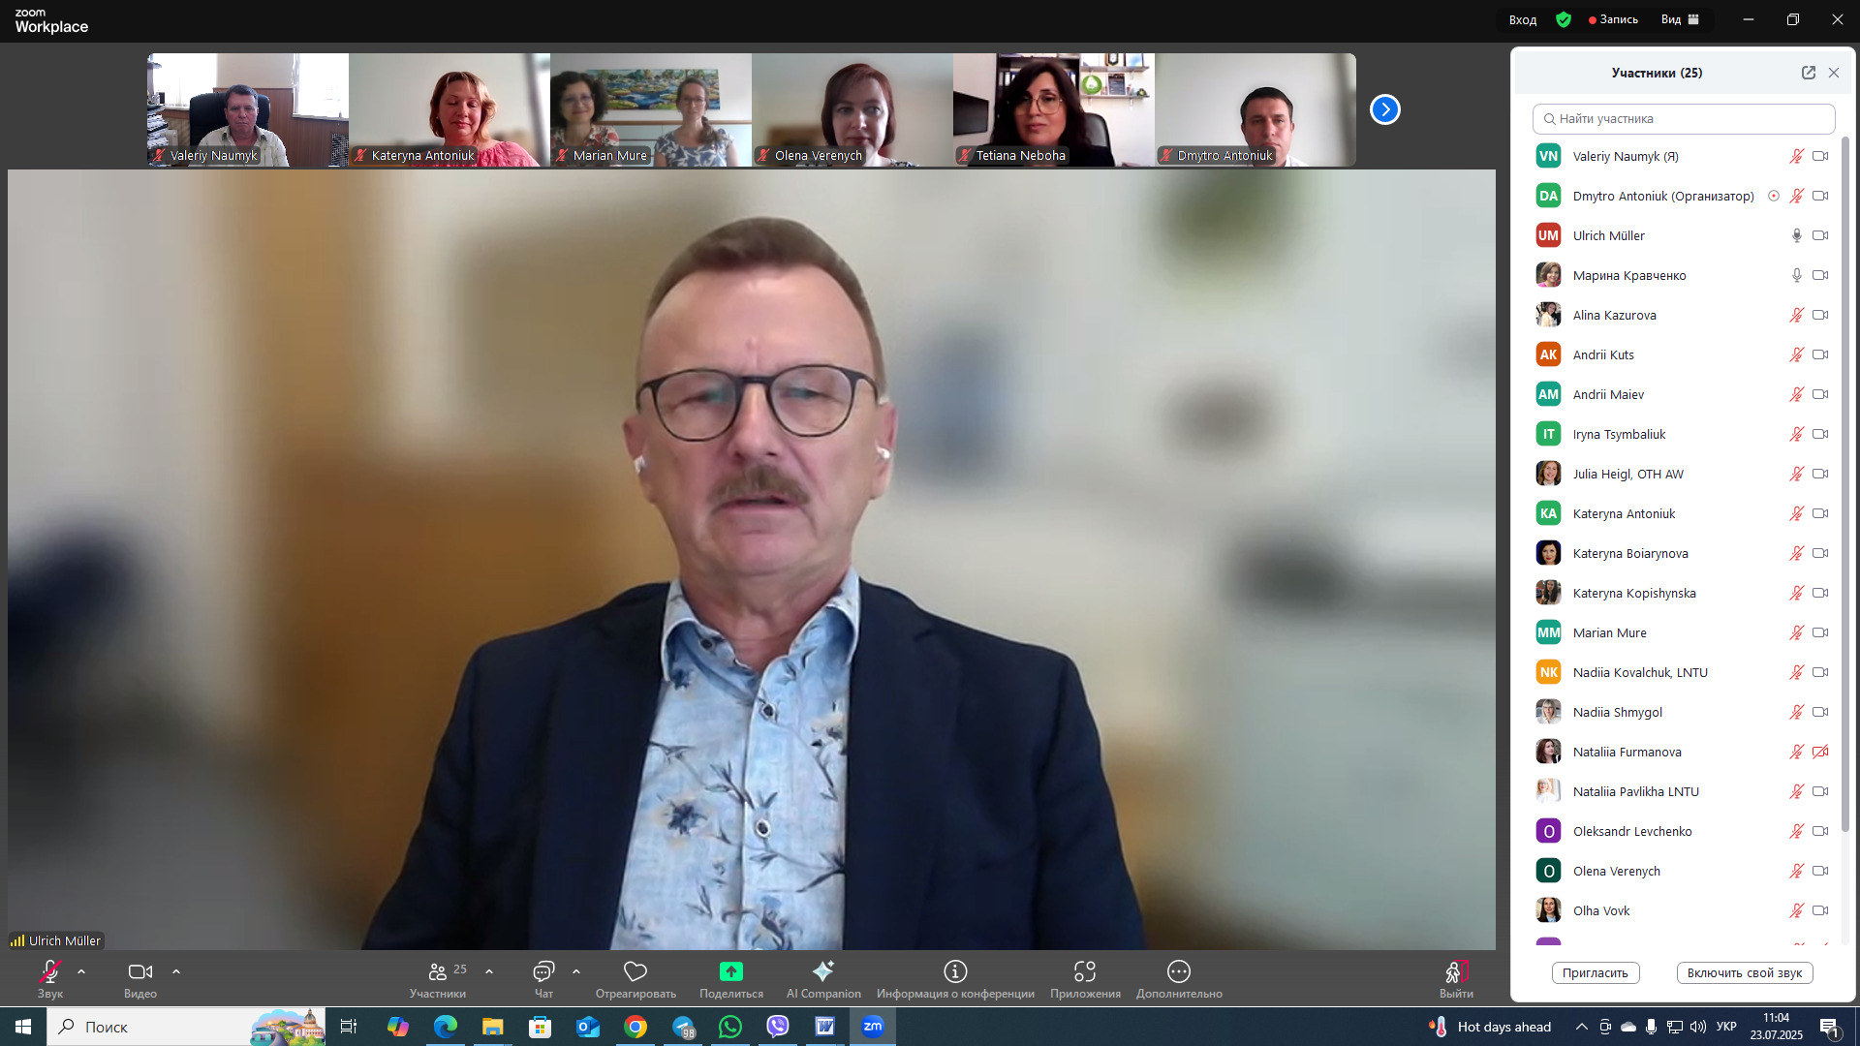Viewport: 1860px width, 1046px height.
Task: Click the Пригласить invite button
Action: 1595,973
